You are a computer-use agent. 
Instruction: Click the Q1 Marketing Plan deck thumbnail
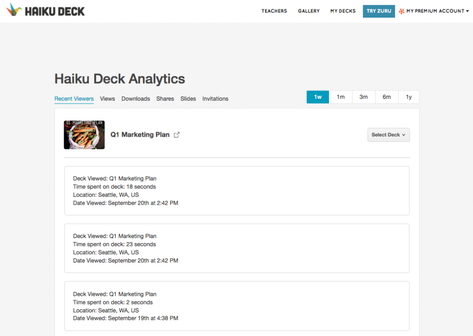coord(84,134)
